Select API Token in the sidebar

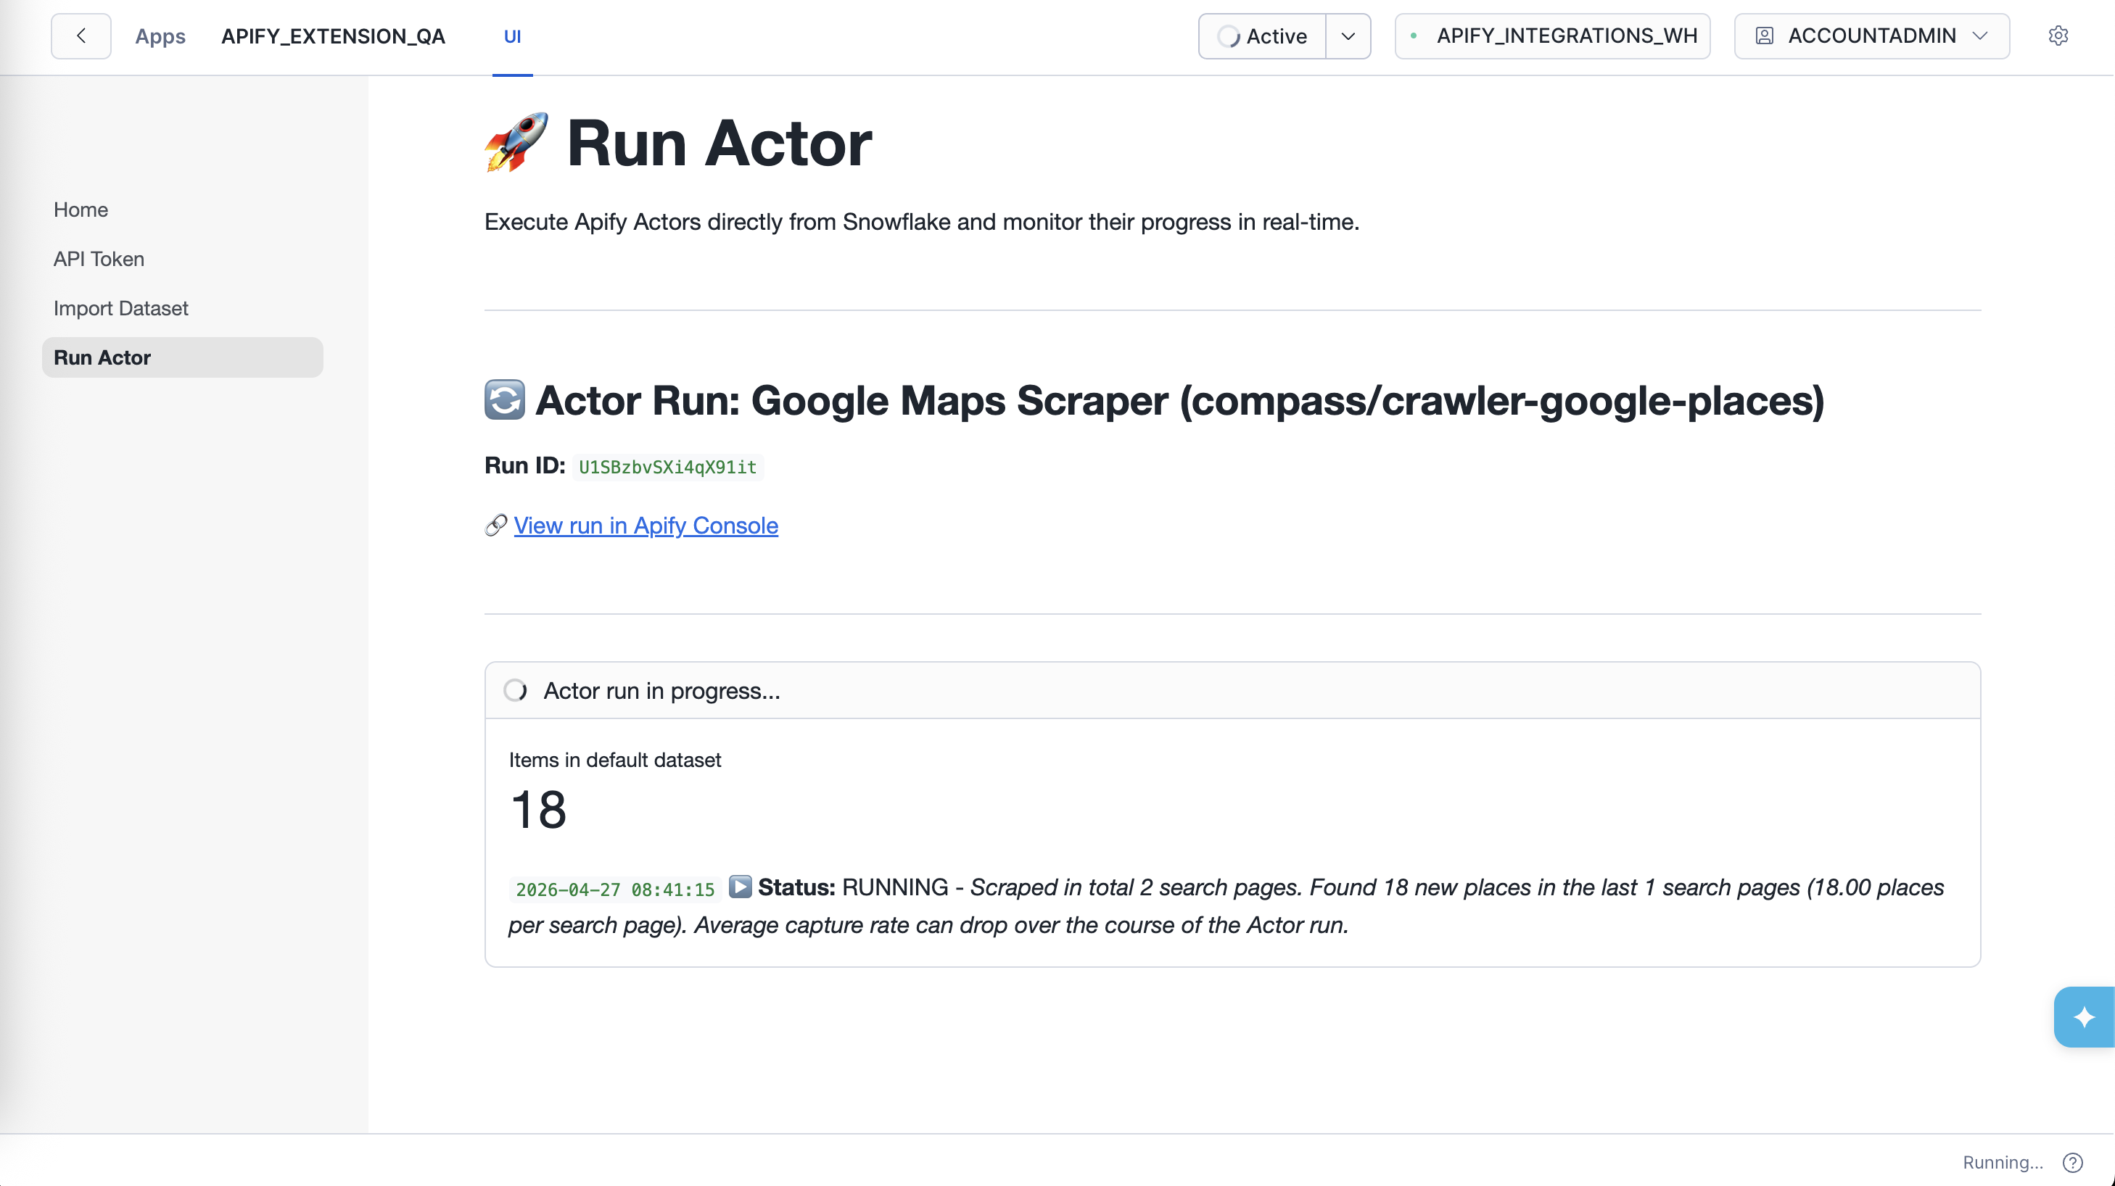tap(99, 259)
